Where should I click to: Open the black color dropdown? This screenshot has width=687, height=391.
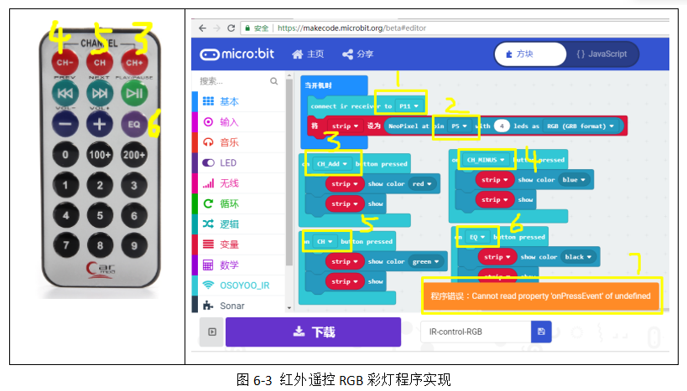coord(578,257)
